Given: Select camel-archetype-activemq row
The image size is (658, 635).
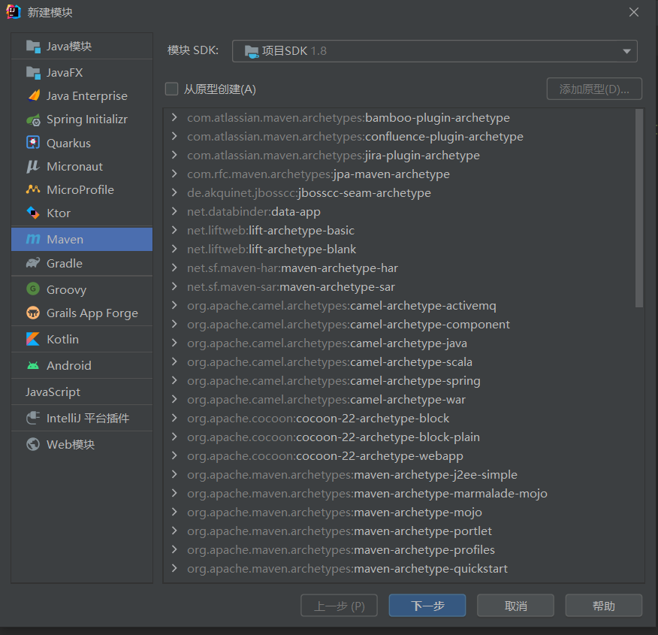Looking at the screenshot, I should point(400,306).
